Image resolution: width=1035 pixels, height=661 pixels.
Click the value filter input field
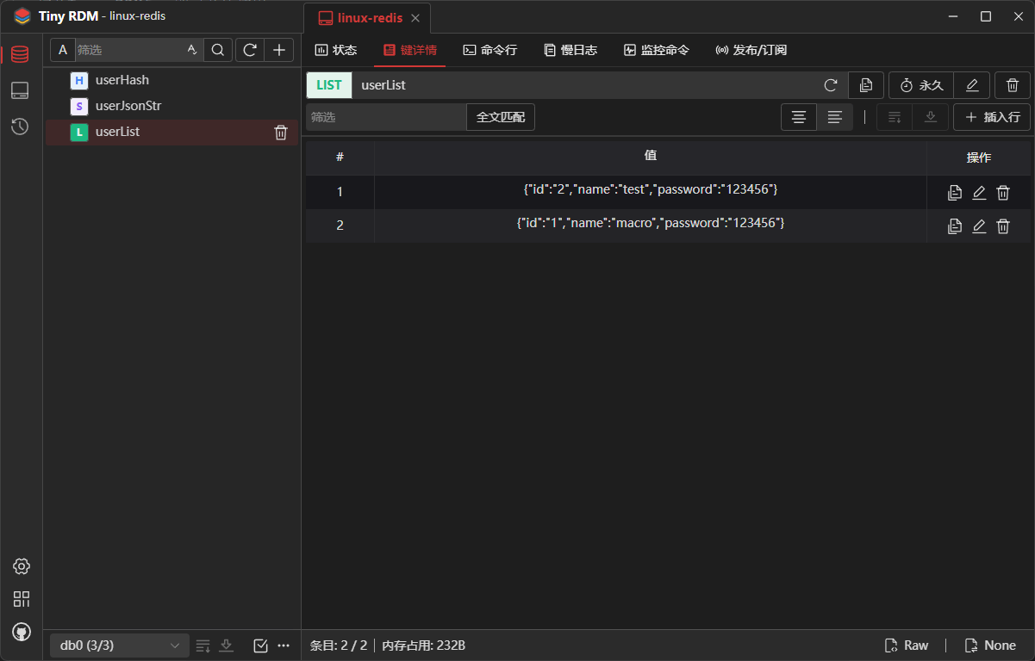(x=385, y=117)
